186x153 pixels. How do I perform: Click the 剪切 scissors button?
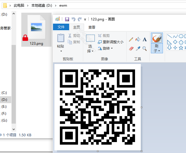click(x=74, y=36)
